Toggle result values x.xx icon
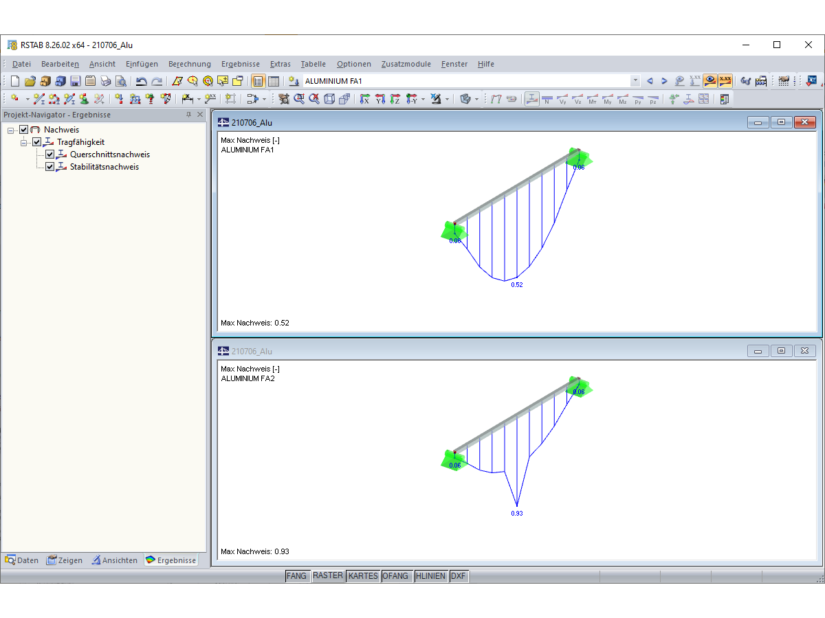The image size is (825, 618). pos(725,81)
